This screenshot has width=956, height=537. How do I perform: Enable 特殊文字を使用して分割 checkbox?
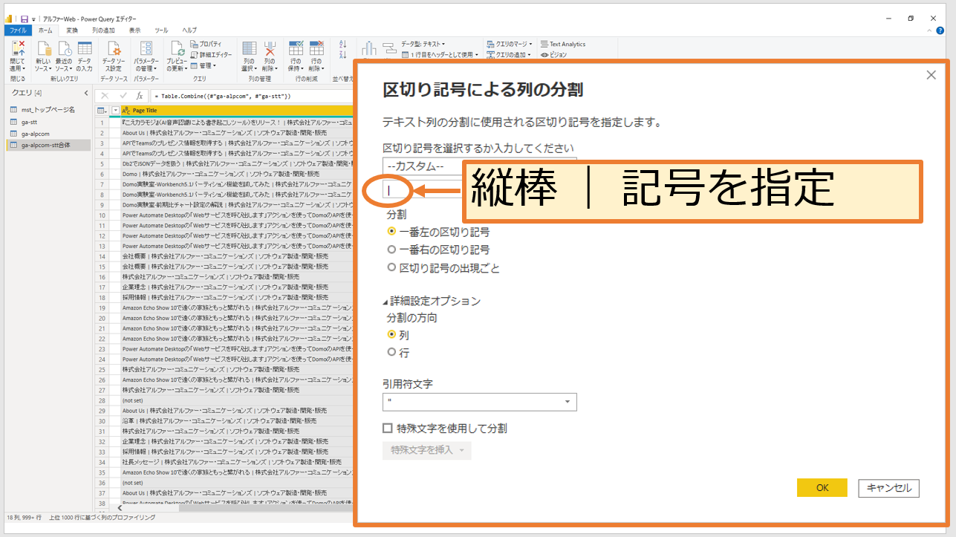388,429
